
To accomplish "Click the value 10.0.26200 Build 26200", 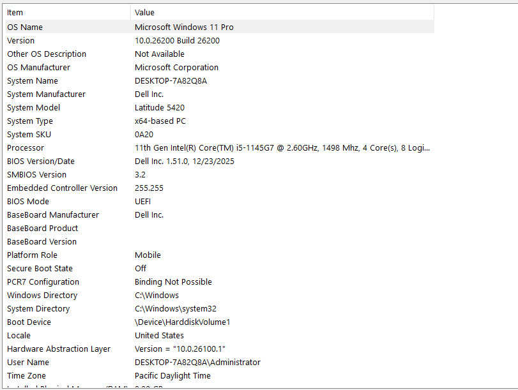I will click(177, 41).
